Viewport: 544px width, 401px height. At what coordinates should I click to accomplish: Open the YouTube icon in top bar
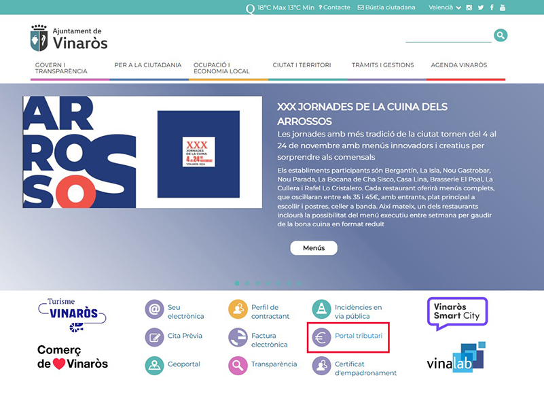pyautogui.click(x=503, y=7)
